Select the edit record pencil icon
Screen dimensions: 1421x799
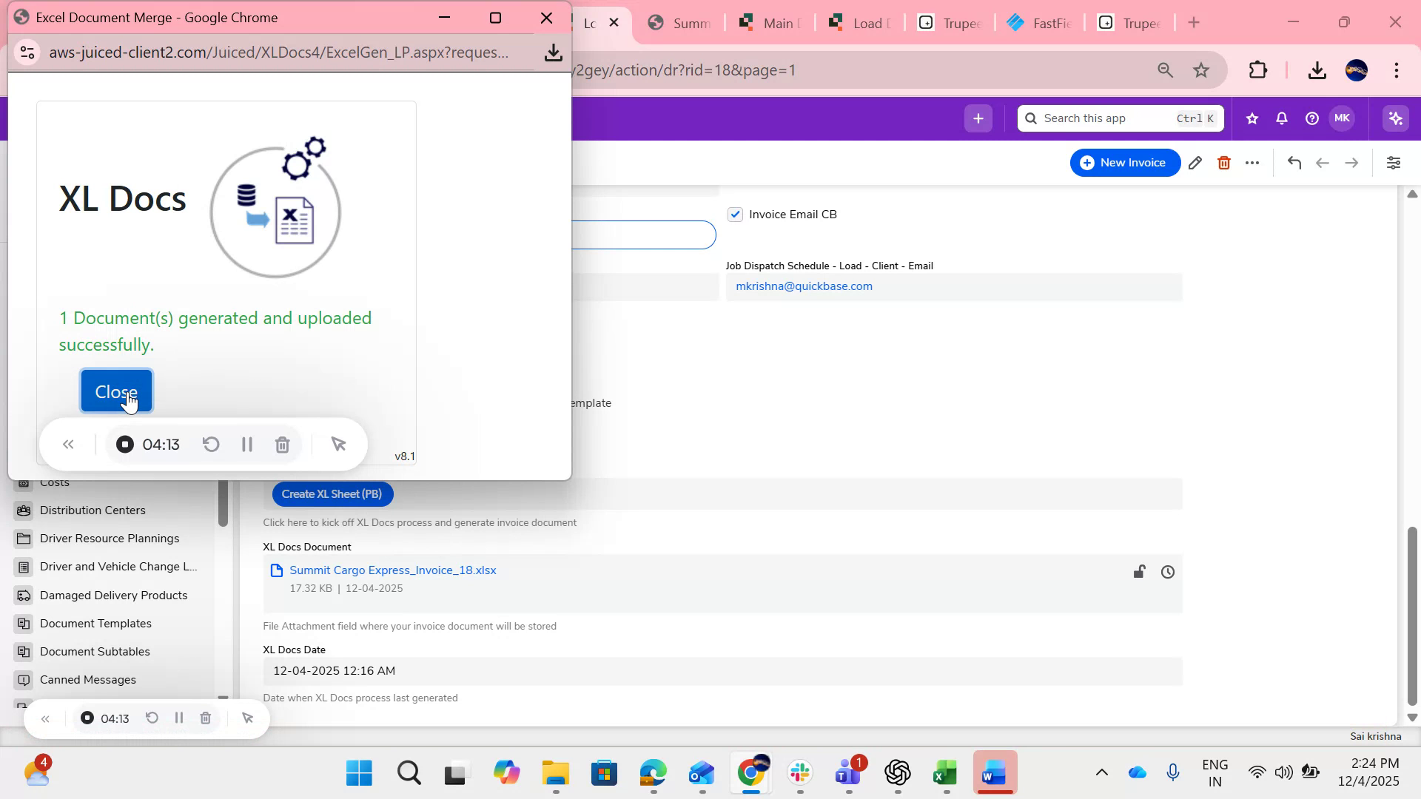[1195, 162]
